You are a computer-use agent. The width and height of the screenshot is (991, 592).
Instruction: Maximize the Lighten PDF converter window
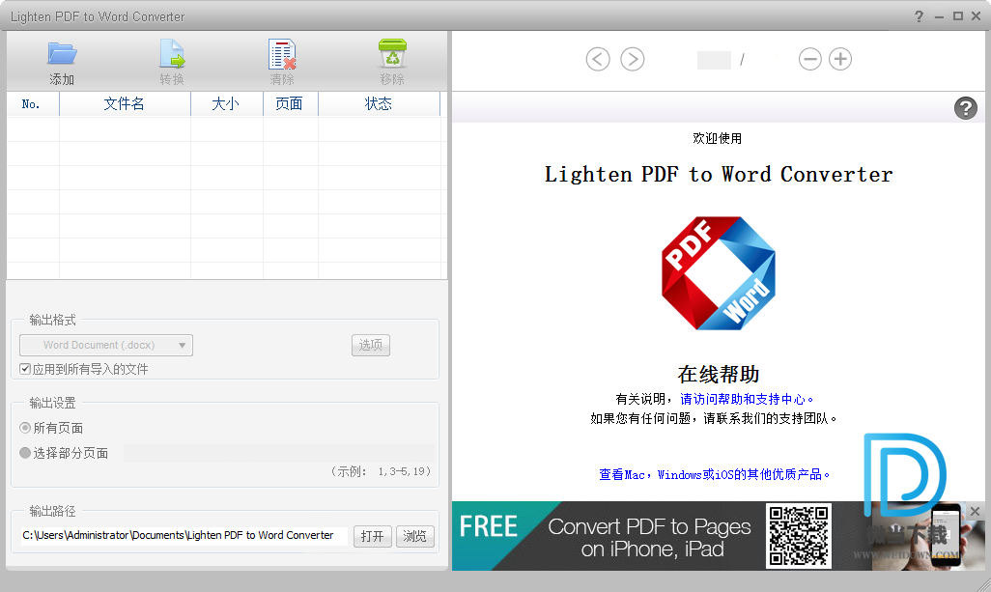(958, 16)
